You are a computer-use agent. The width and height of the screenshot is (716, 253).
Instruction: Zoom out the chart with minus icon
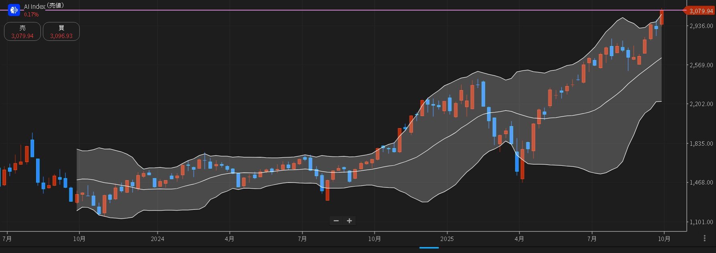click(x=336, y=221)
